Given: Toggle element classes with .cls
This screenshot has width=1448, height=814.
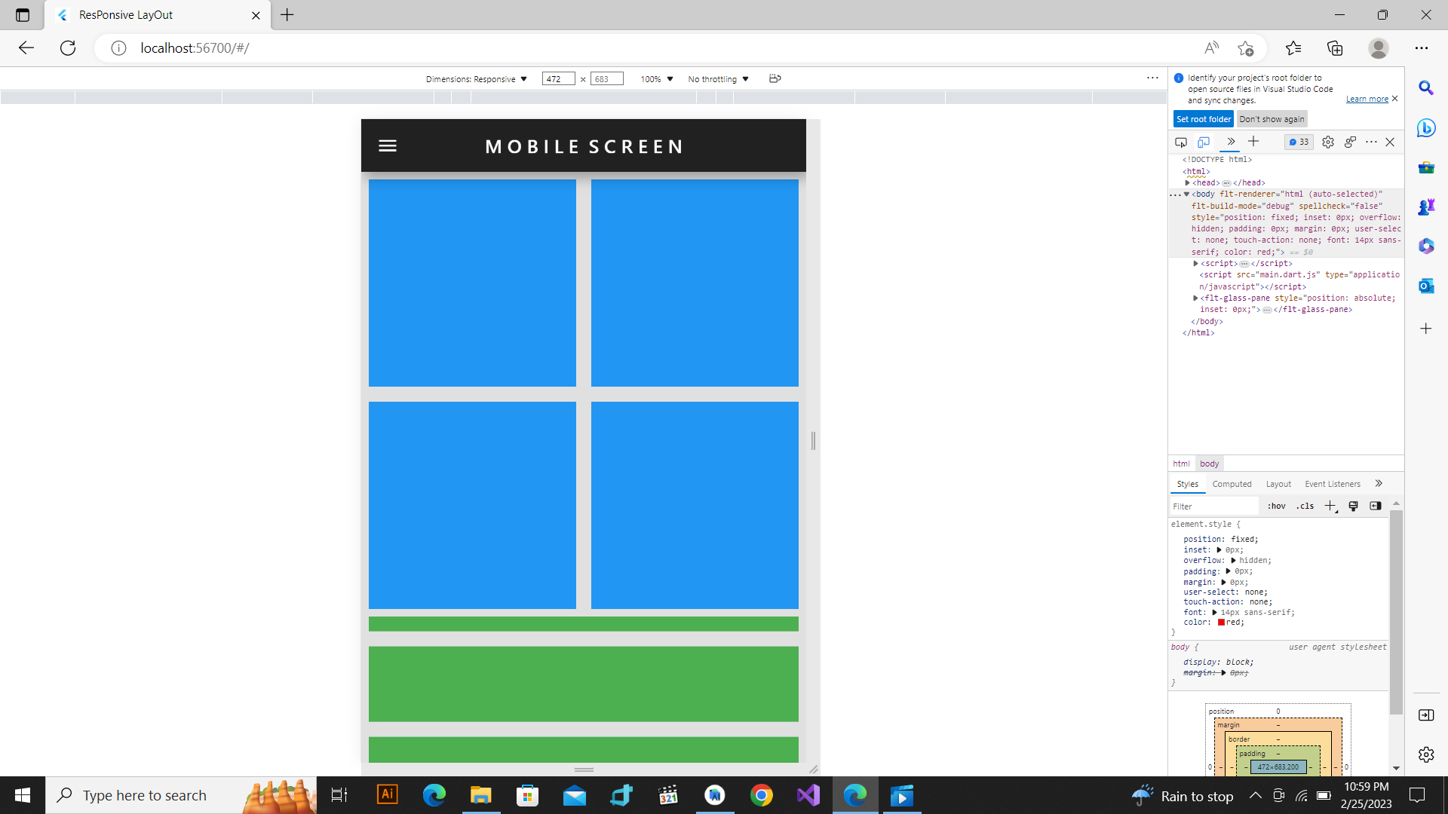Looking at the screenshot, I should 1304,506.
